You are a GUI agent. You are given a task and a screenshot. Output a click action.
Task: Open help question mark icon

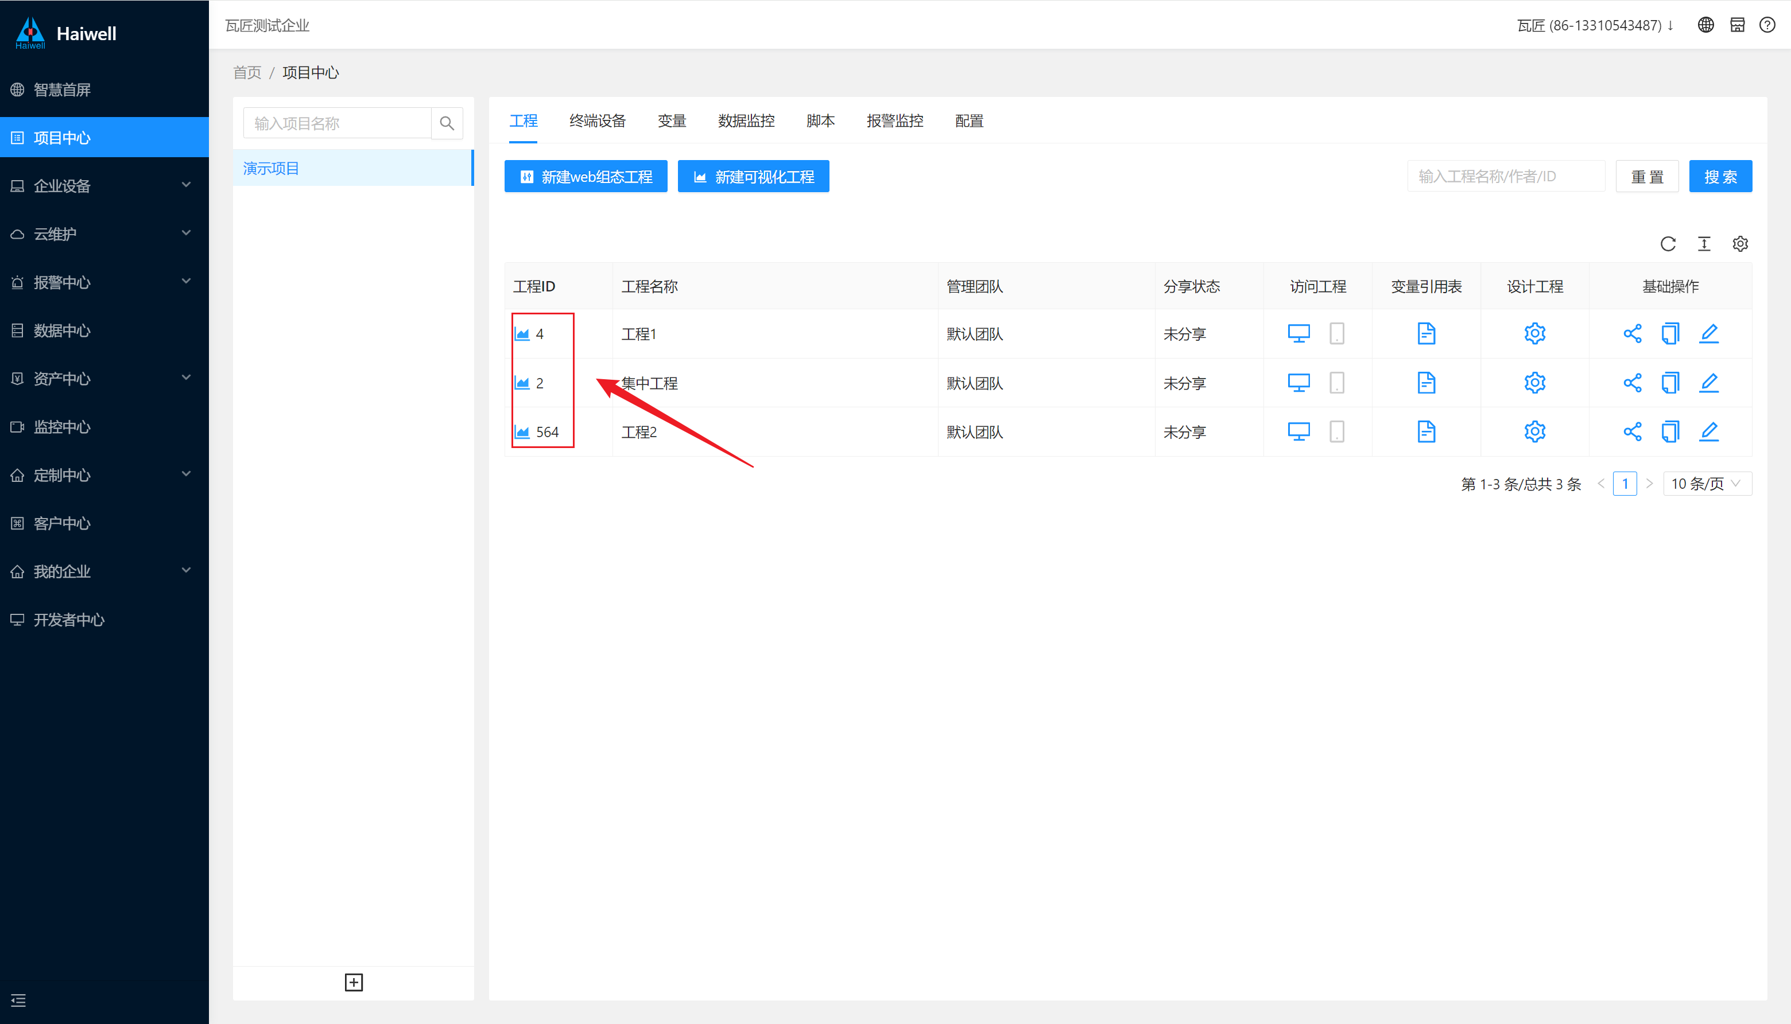click(x=1767, y=25)
